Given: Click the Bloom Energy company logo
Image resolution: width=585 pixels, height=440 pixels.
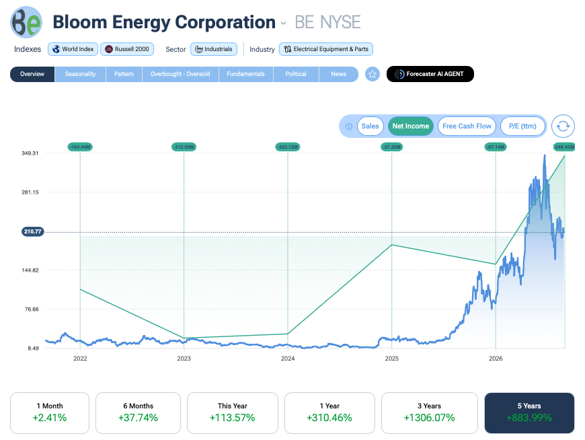Looking at the screenshot, I should [x=26, y=22].
